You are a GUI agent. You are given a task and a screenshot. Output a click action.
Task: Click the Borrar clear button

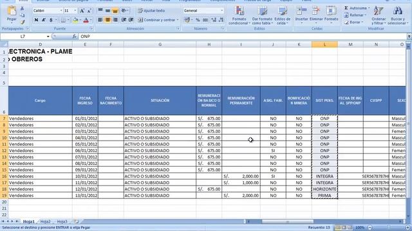click(x=353, y=22)
